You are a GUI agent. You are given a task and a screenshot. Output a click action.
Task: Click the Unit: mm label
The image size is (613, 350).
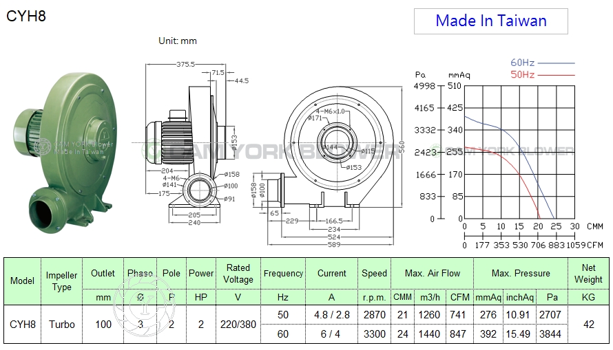point(178,41)
